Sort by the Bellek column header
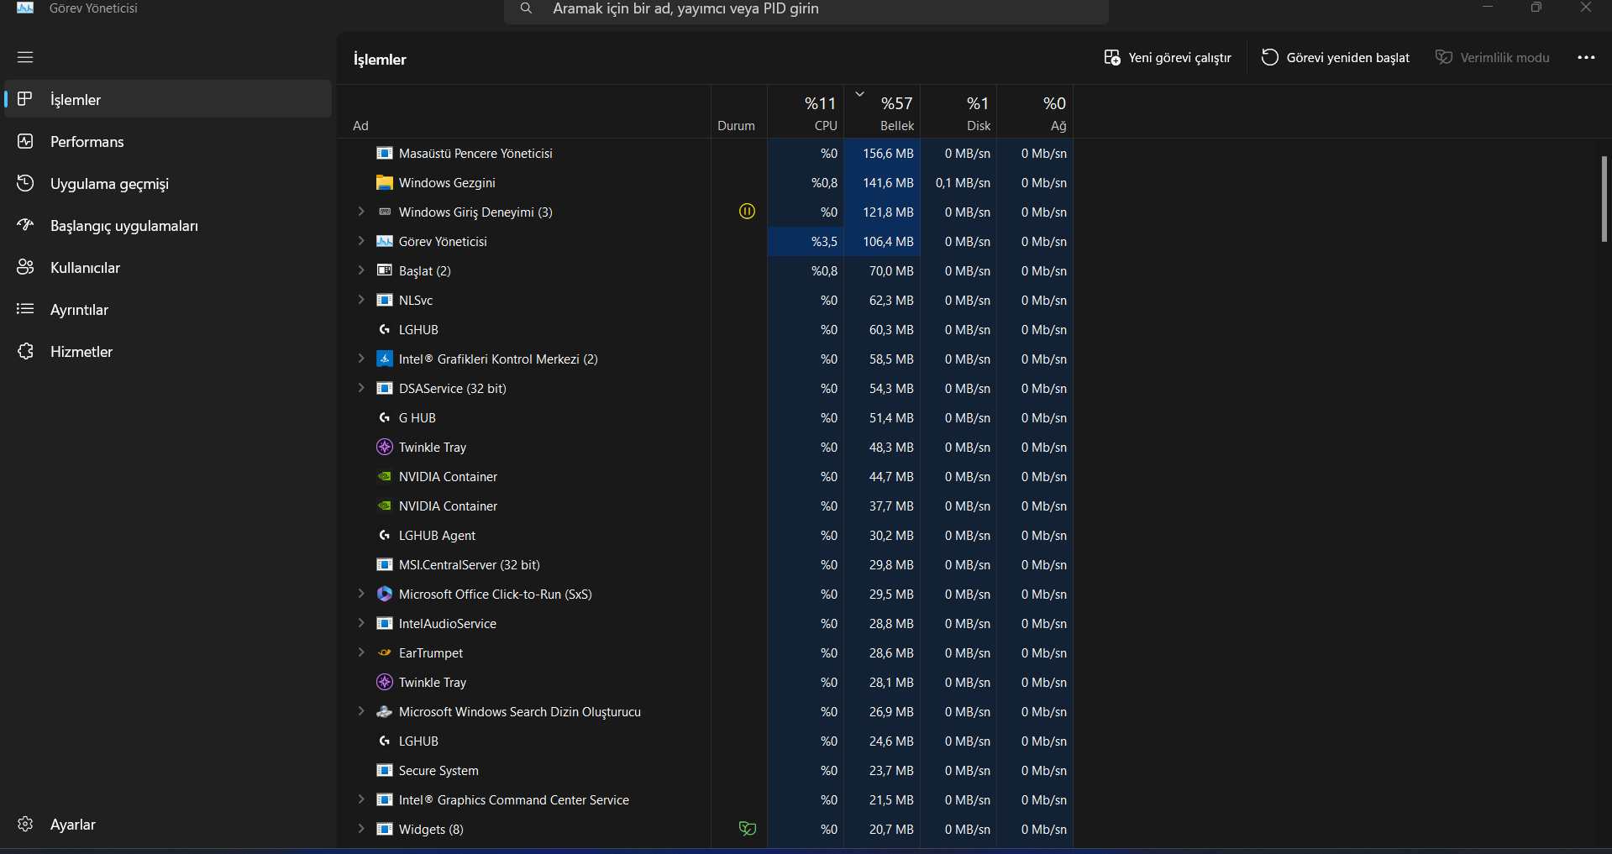The width and height of the screenshot is (1612, 854). 882,113
